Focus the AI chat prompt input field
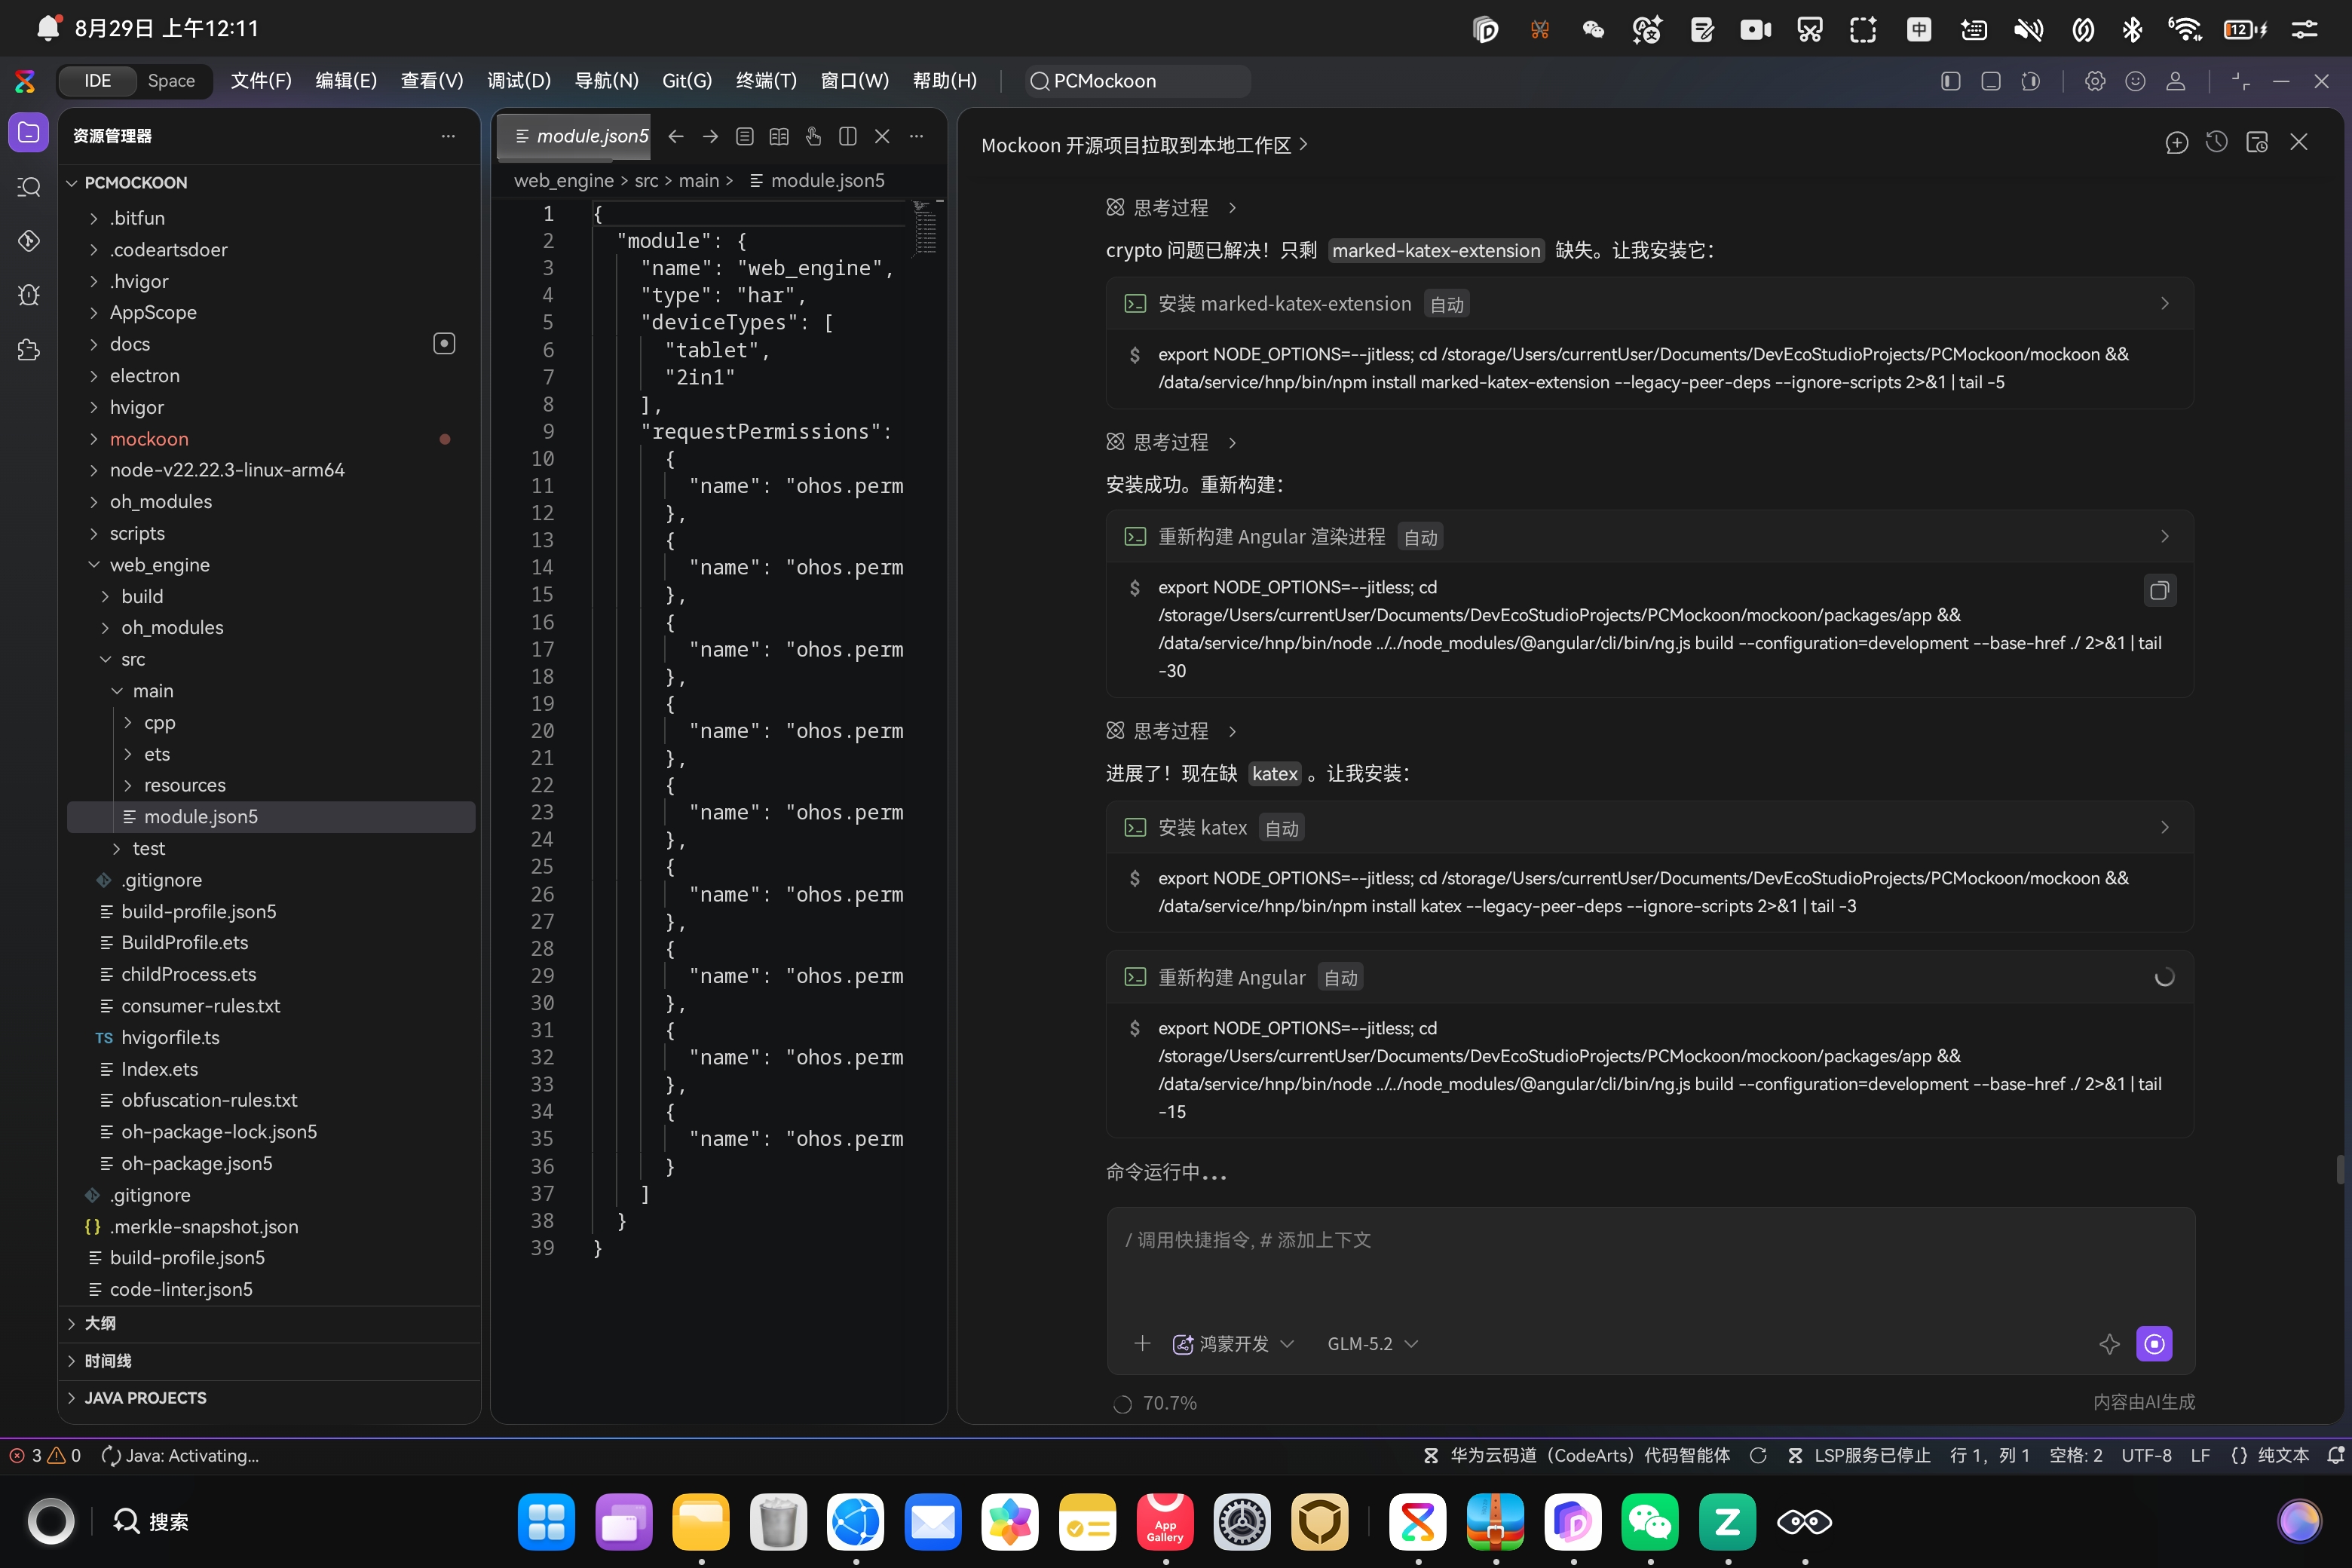The width and height of the screenshot is (2352, 1568). coord(1649,1262)
